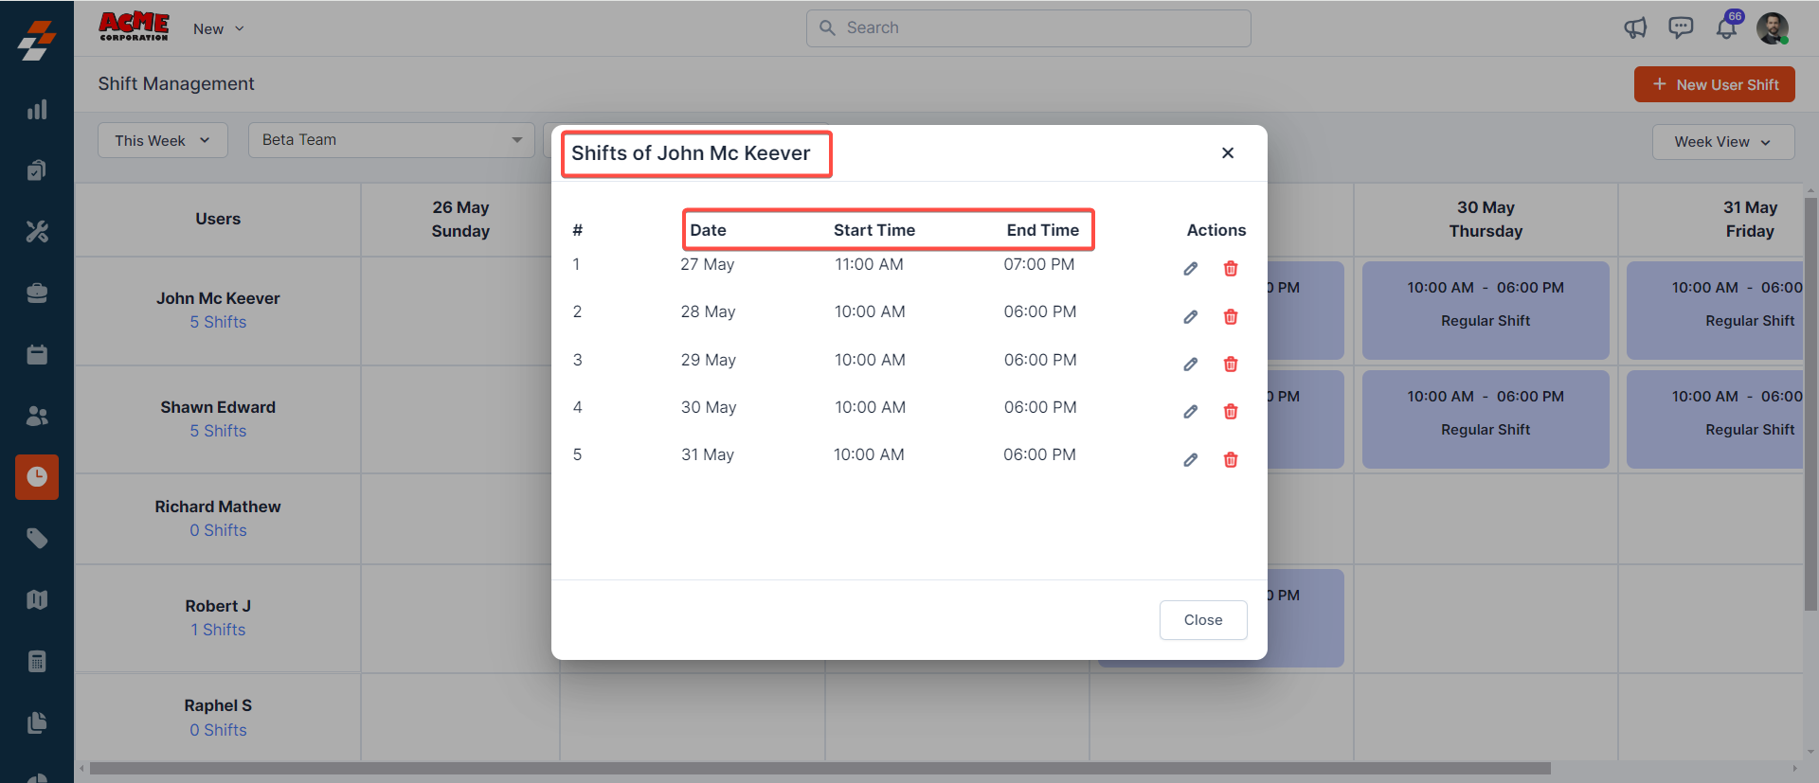Click the Search input field
The height and width of the screenshot is (783, 1819).
pos(1028,28)
